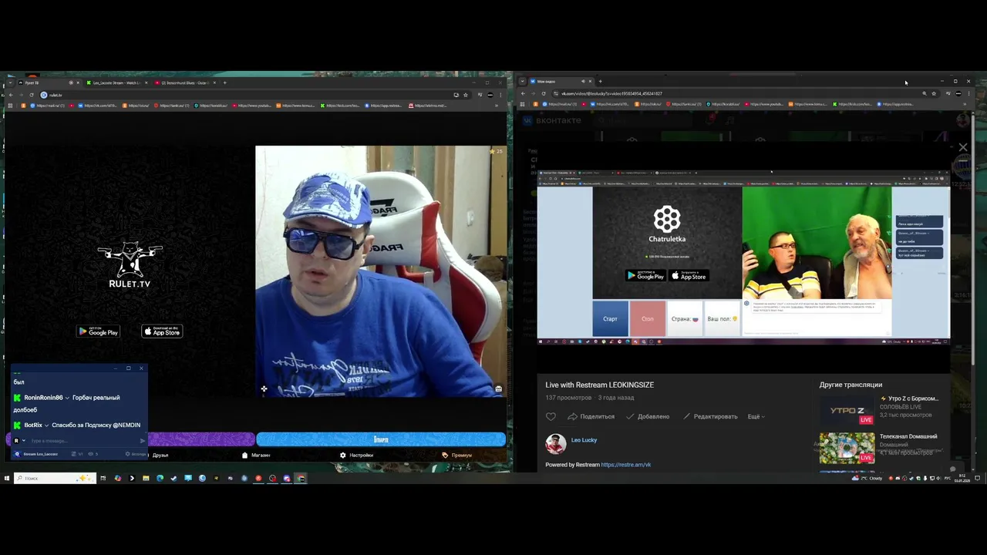Switch to the Bensonhurst Blues YouTube tab
Screen dimensions: 987x555
(185, 82)
